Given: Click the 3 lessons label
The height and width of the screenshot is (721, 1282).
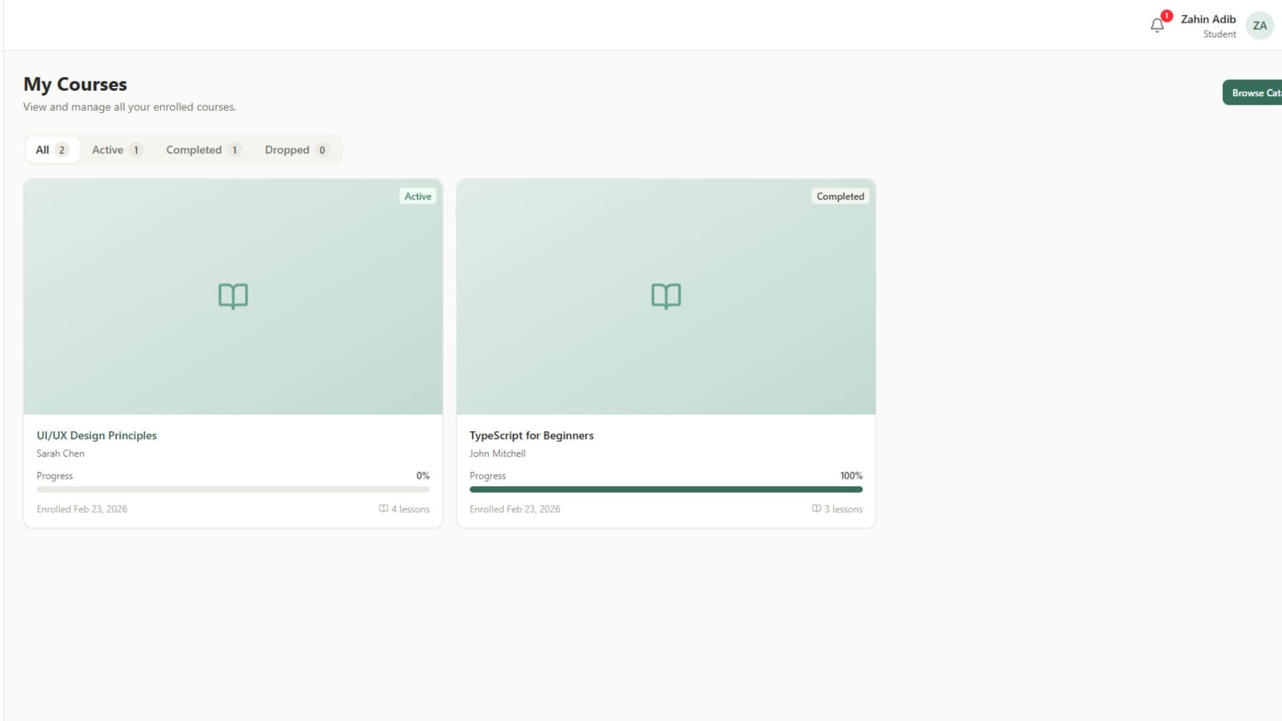Looking at the screenshot, I should 843,509.
